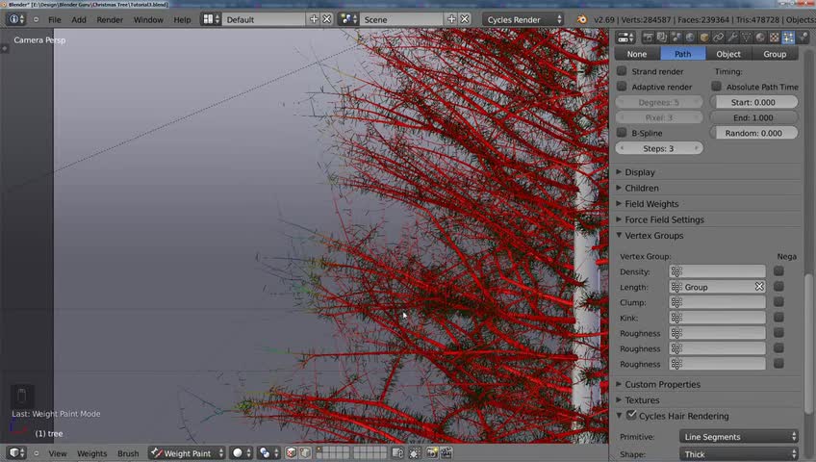
Task: Click the Random 0.000 slider field
Action: click(753, 133)
